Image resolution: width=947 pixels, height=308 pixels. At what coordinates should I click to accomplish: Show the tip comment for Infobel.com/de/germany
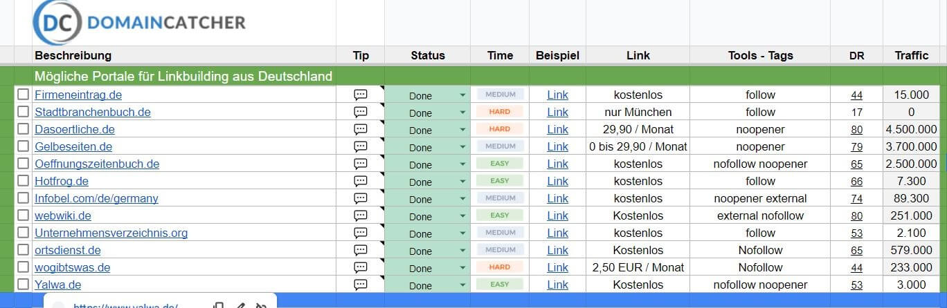point(360,198)
